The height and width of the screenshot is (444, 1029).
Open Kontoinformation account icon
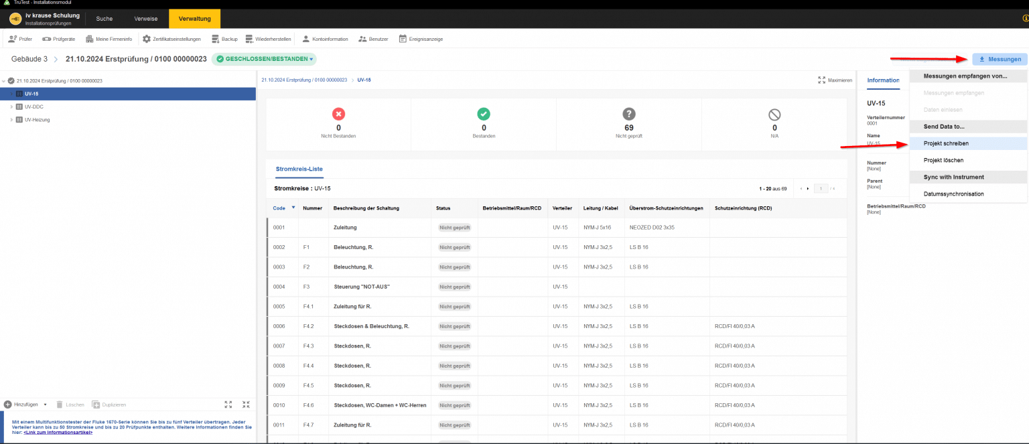(x=306, y=39)
